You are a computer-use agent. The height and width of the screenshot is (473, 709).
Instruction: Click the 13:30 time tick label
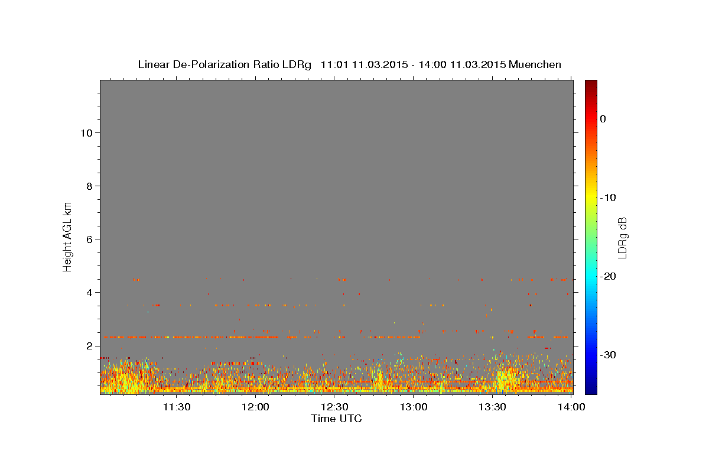coord(493,407)
